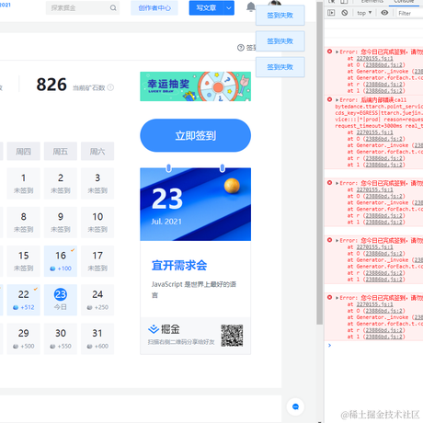Click the search magnifier icon
This screenshot has height=423, width=423.
tap(113, 8)
